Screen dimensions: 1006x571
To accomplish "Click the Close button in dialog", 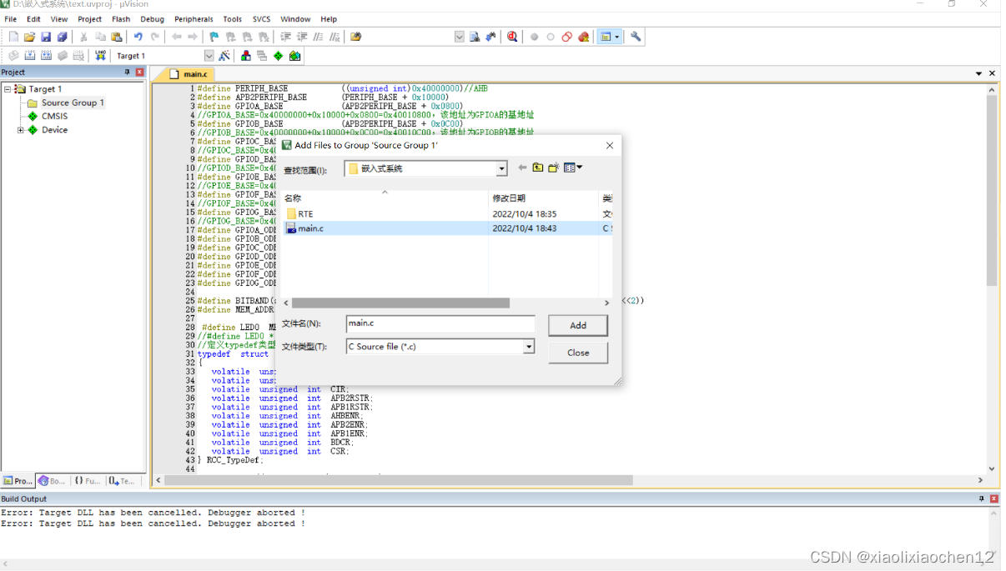I will pos(578,353).
